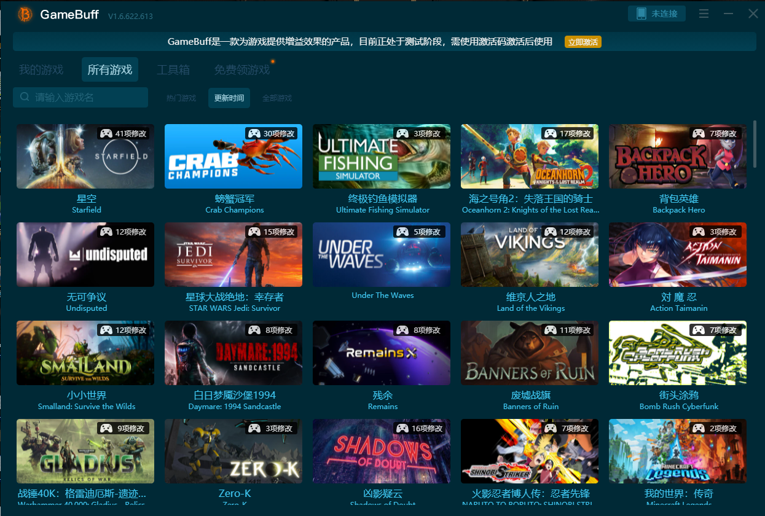Click Minecraft Legends gamepad mods badge
Image resolution: width=765 pixels, height=516 pixels.
point(716,428)
